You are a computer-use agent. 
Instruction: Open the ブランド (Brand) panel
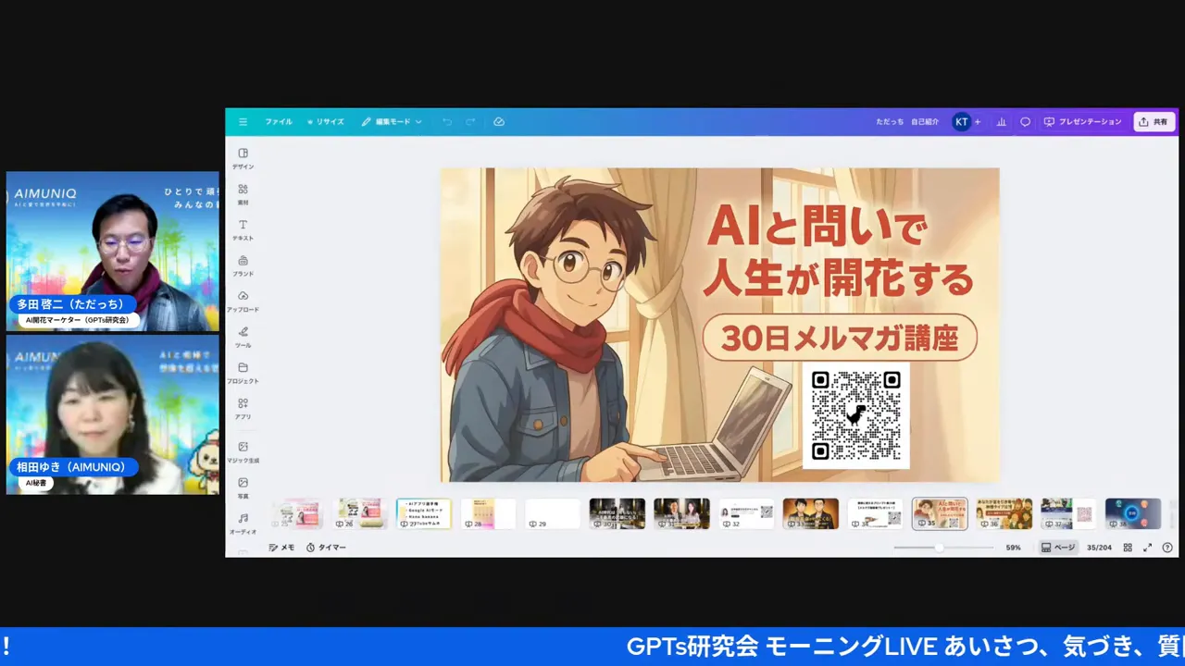pyautogui.click(x=243, y=265)
